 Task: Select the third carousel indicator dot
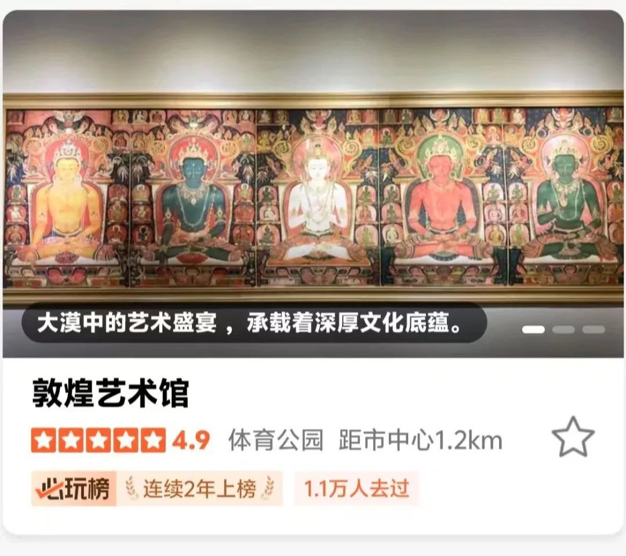[594, 330]
